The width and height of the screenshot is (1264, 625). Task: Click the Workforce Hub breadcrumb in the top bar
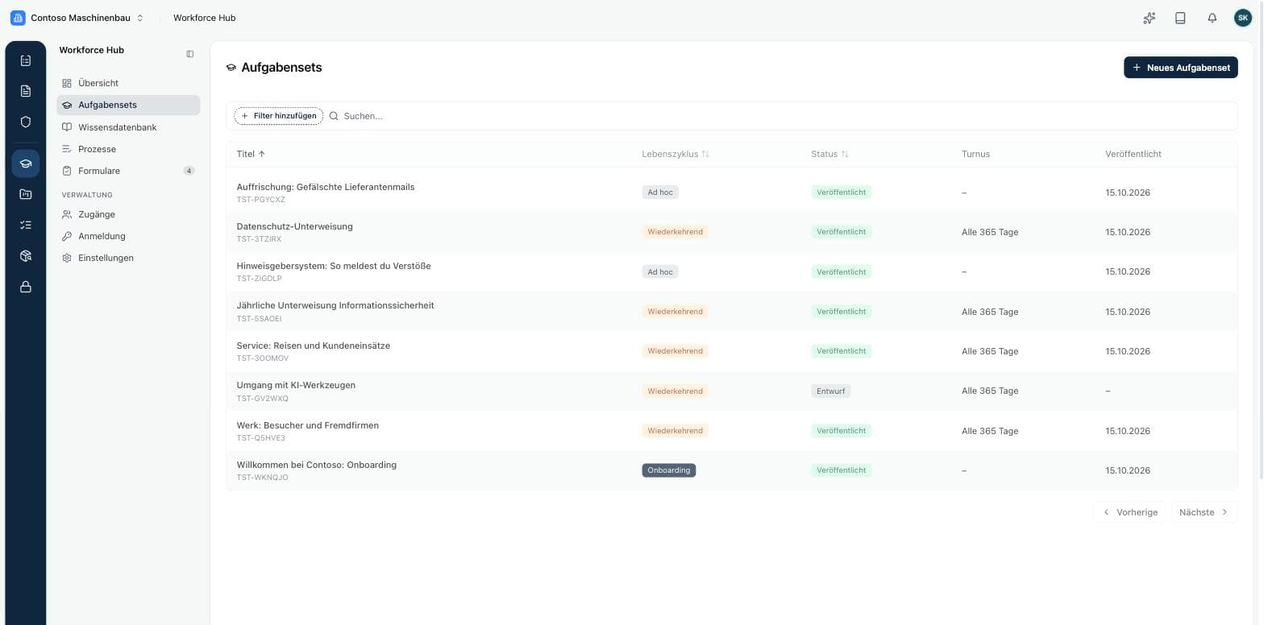[205, 18]
